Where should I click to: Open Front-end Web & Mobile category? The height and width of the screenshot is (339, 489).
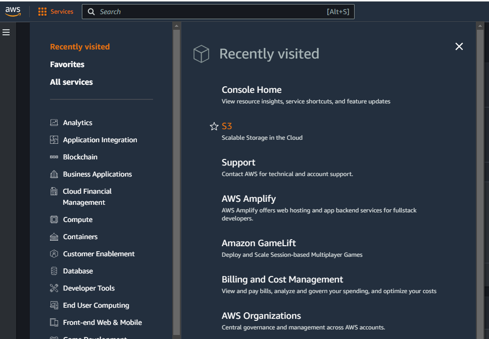[x=102, y=322]
